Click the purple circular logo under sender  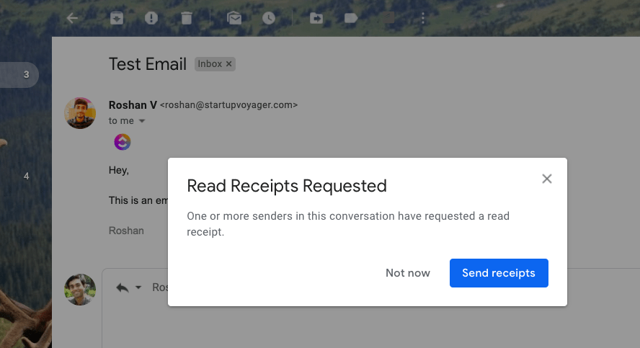coord(123,143)
